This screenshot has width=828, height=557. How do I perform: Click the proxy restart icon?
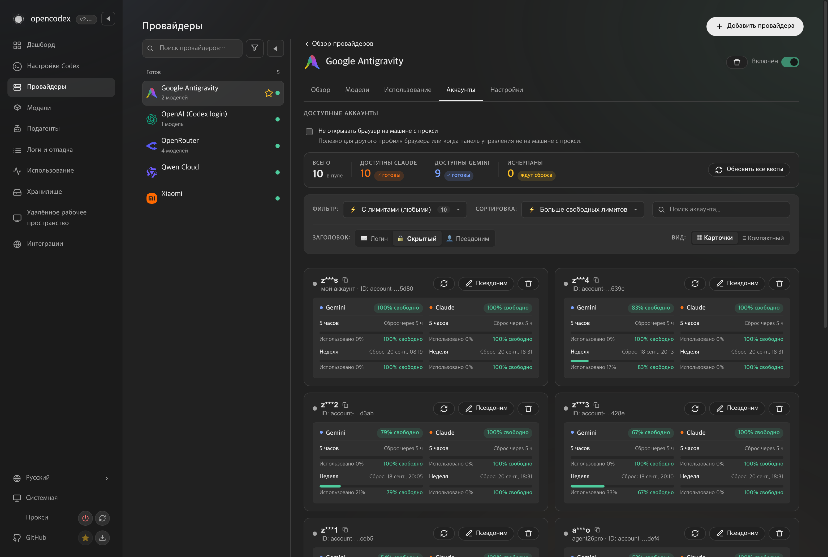[x=102, y=518]
